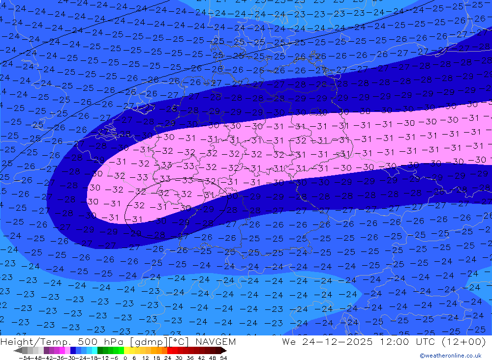
Task: Click the '12:00 UTC (12+00)' time label
Action: 432,341
